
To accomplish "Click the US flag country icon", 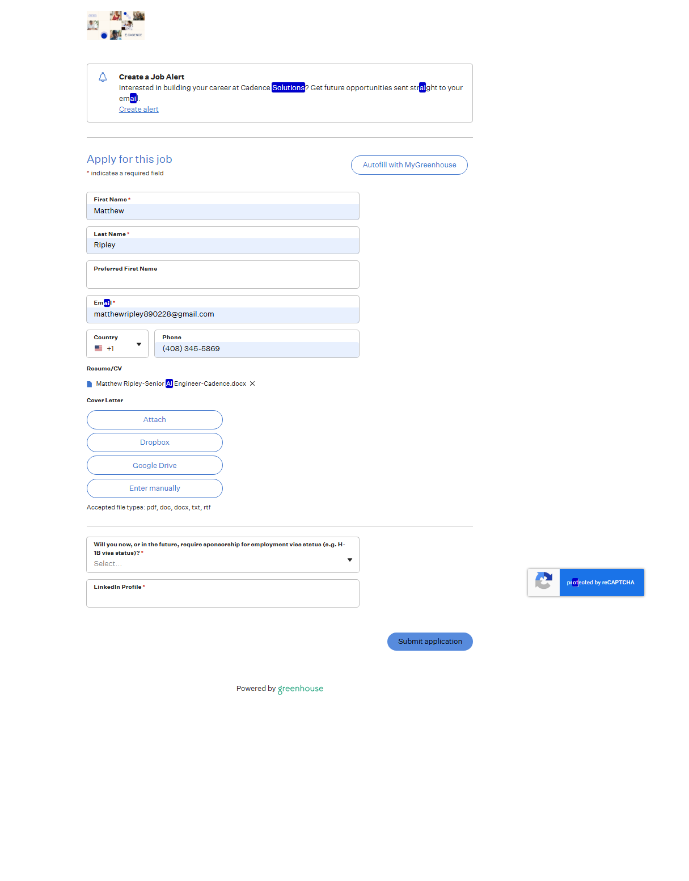I will pyautogui.click(x=99, y=349).
